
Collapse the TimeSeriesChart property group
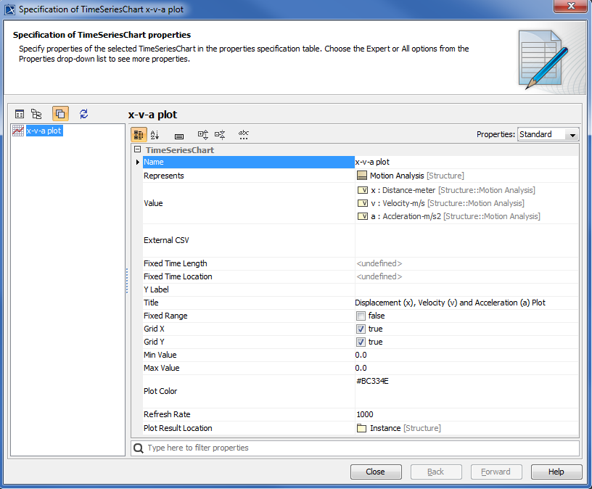tap(136, 149)
